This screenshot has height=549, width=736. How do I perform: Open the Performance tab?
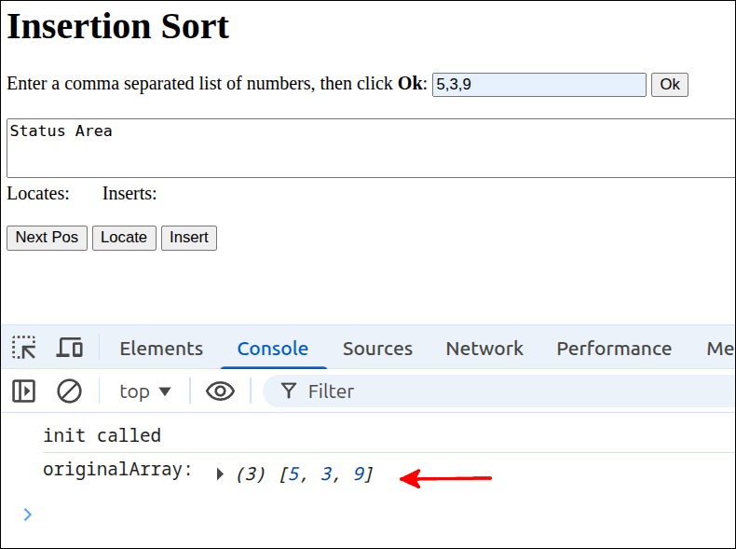pyautogui.click(x=614, y=349)
